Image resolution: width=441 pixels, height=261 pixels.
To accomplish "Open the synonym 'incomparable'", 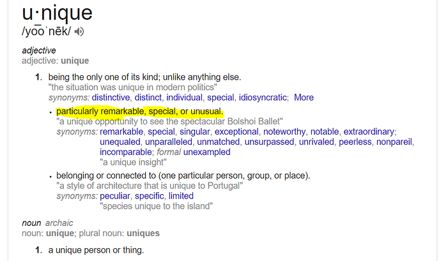I will coord(125,152).
